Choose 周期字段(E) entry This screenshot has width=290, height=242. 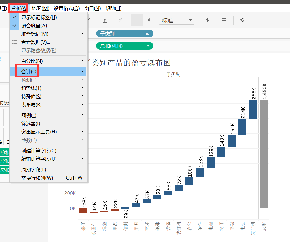48,169
